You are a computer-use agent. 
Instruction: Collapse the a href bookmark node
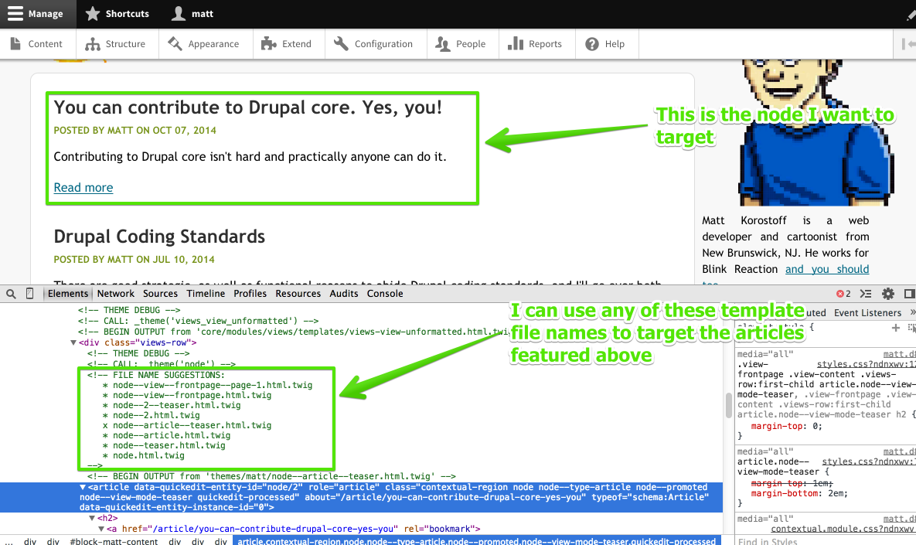[101, 529]
